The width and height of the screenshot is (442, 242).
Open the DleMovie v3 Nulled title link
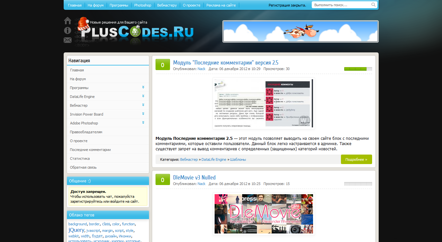pyautogui.click(x=194, y=177)
